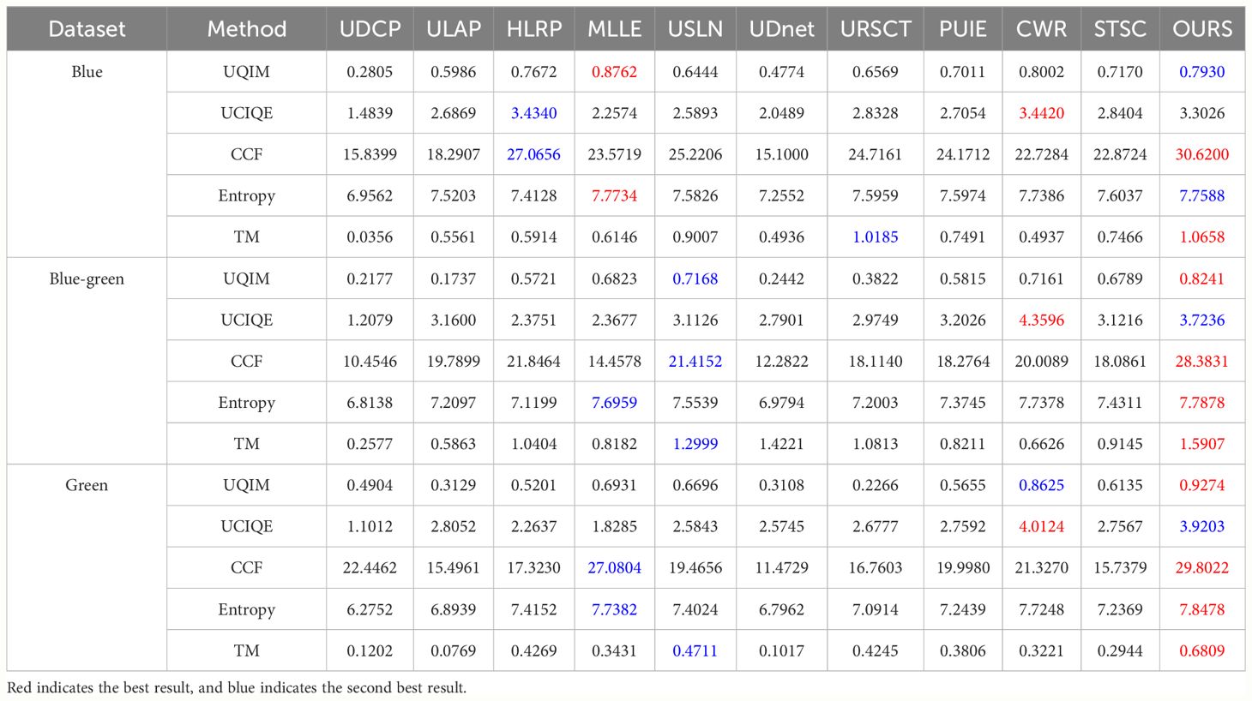Select the red cell 3.4420
The width and height of the screenshot is (1252, 701).
pyautogui.click(x=1042, y=113)
